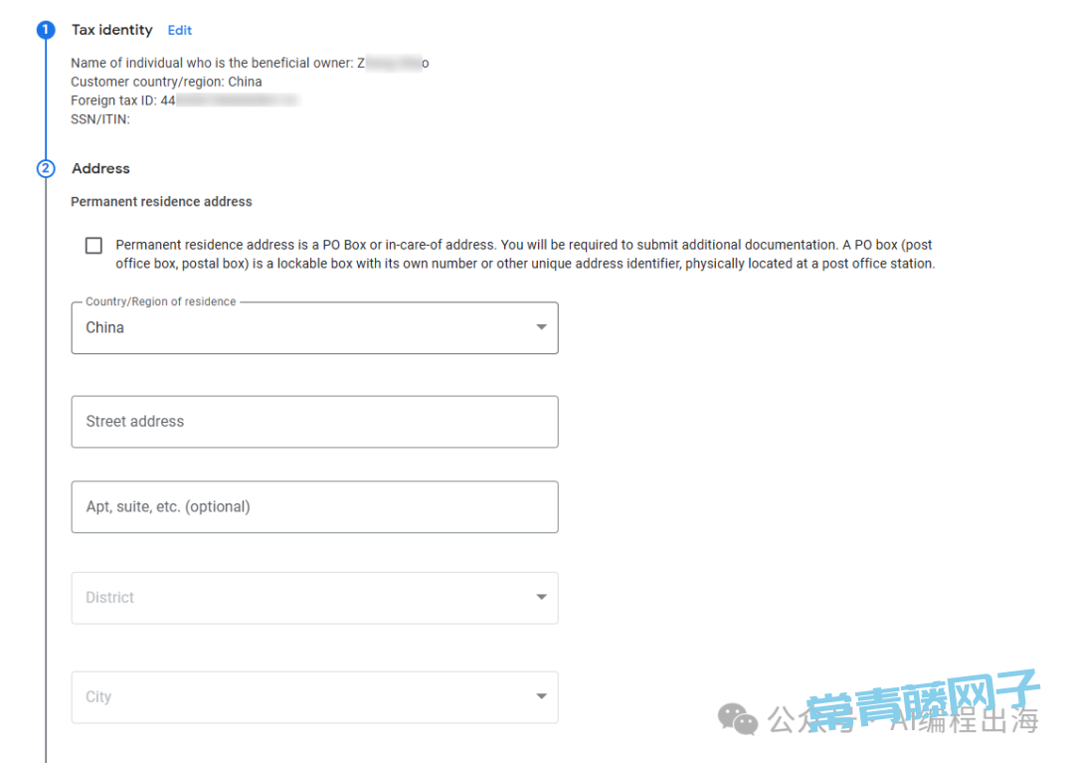
Task: Select the China value in the country field
Action: [x=105, y=327]
